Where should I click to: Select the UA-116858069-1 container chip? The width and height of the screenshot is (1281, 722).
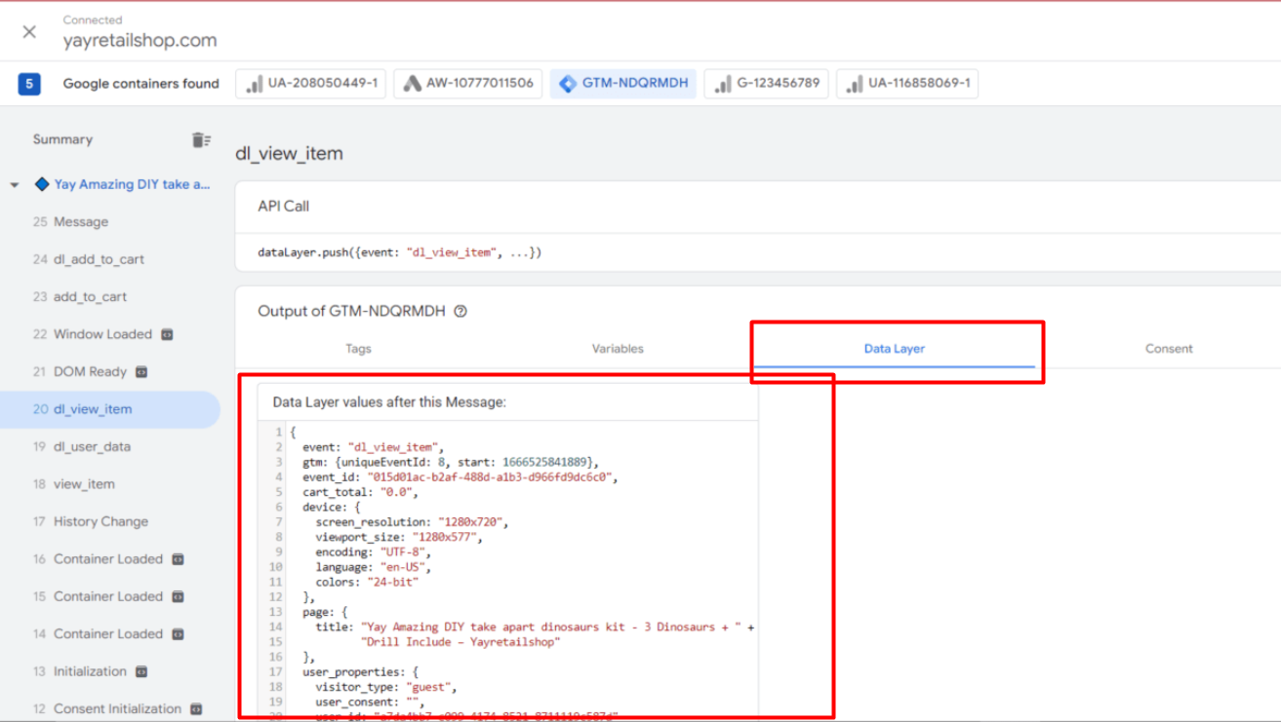[907, 84]
